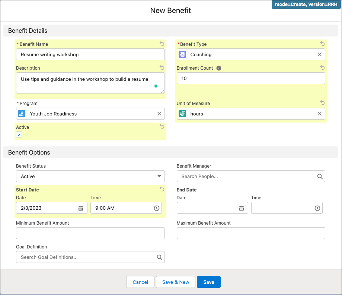The image size is (342, 295).
Task: Clear the Coaching benefit type selection
Action: [319, 54]
